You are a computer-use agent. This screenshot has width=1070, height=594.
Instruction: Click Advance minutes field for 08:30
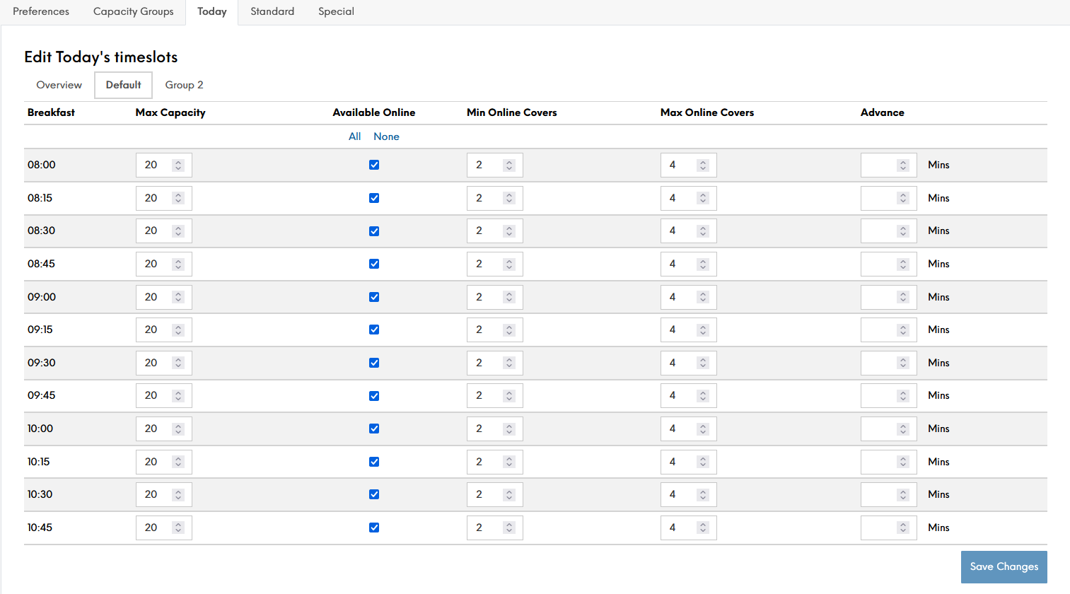pos(888,231)
